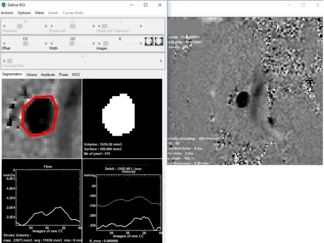Image resolution: width=324 pixels, height=243 pixels.
Task: Minimize the Define ROI window
Action: click(x=132, y=5)
